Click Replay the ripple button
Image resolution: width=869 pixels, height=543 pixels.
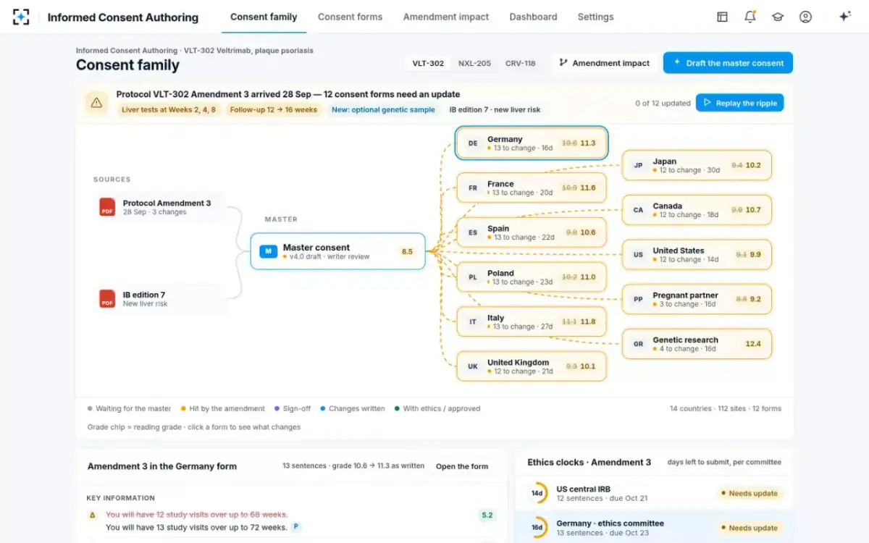[x=739, y=103]
